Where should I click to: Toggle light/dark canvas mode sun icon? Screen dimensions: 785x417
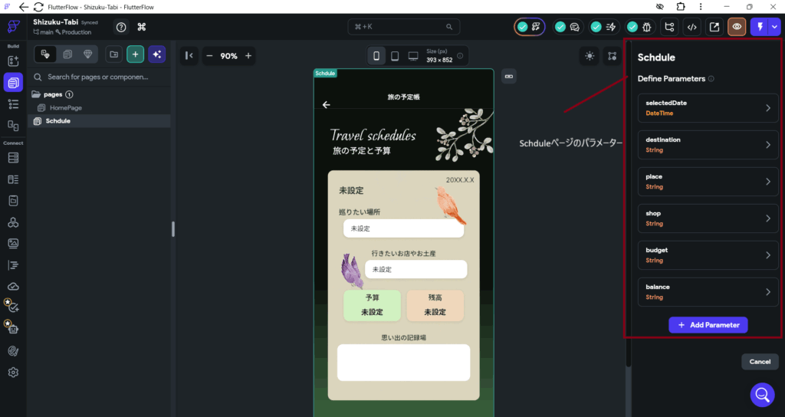click(x=589, y=55)
